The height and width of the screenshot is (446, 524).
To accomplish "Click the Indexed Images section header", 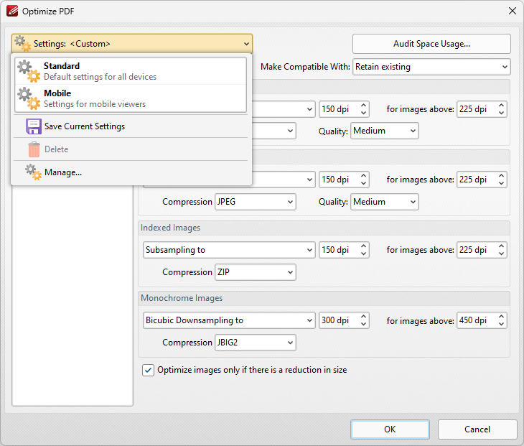I will pos(324,228).
